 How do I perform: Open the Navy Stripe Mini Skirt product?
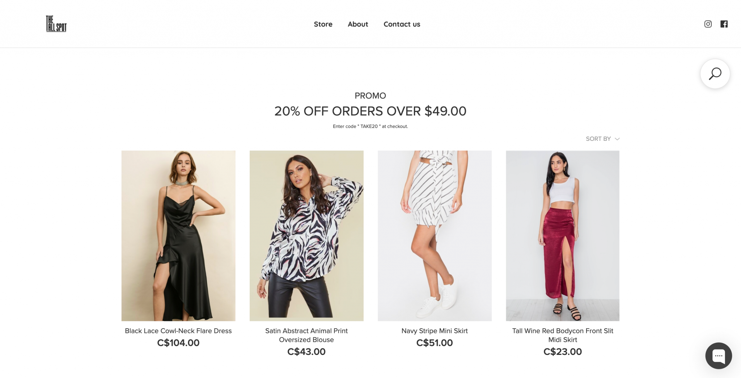point(434,330)
